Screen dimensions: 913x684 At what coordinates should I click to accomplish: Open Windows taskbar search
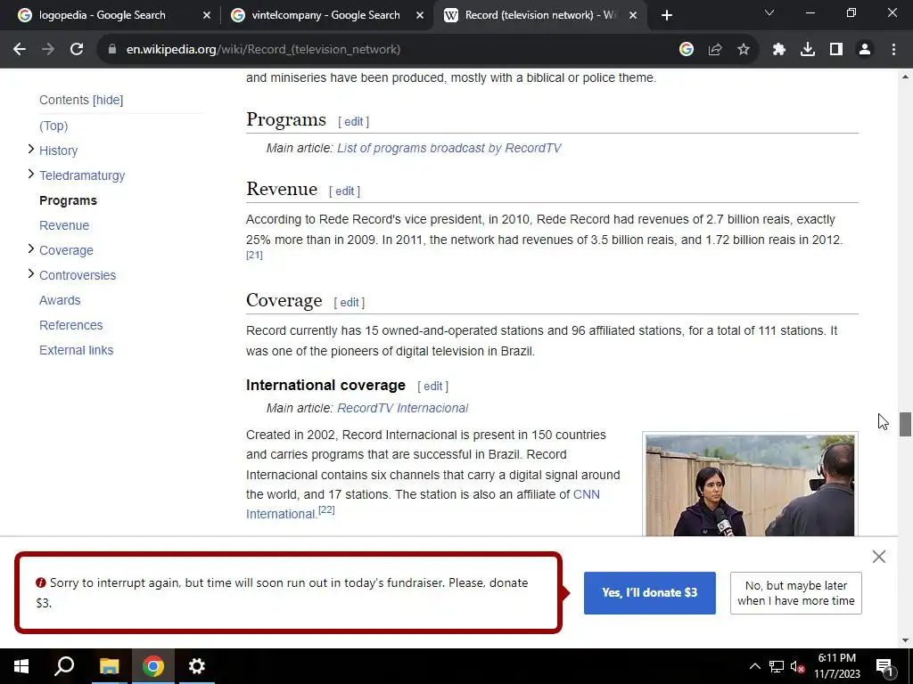[64, 666]
